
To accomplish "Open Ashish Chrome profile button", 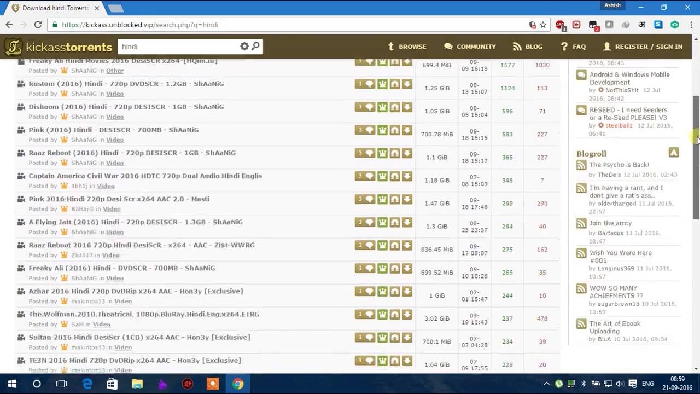I will pyautogui.click(x=612, y=5).
